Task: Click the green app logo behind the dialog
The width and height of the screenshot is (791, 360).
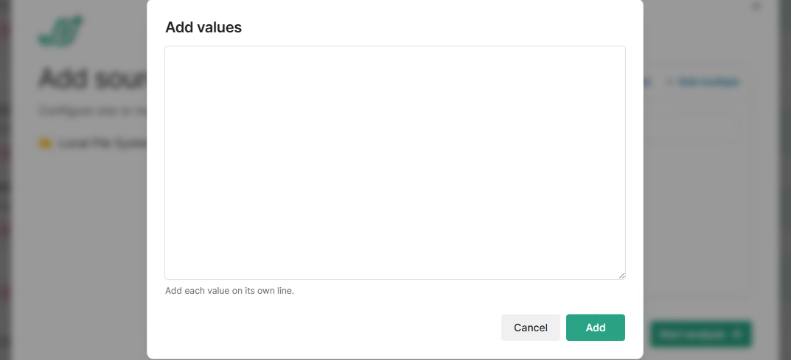Action: pos(60,31)
